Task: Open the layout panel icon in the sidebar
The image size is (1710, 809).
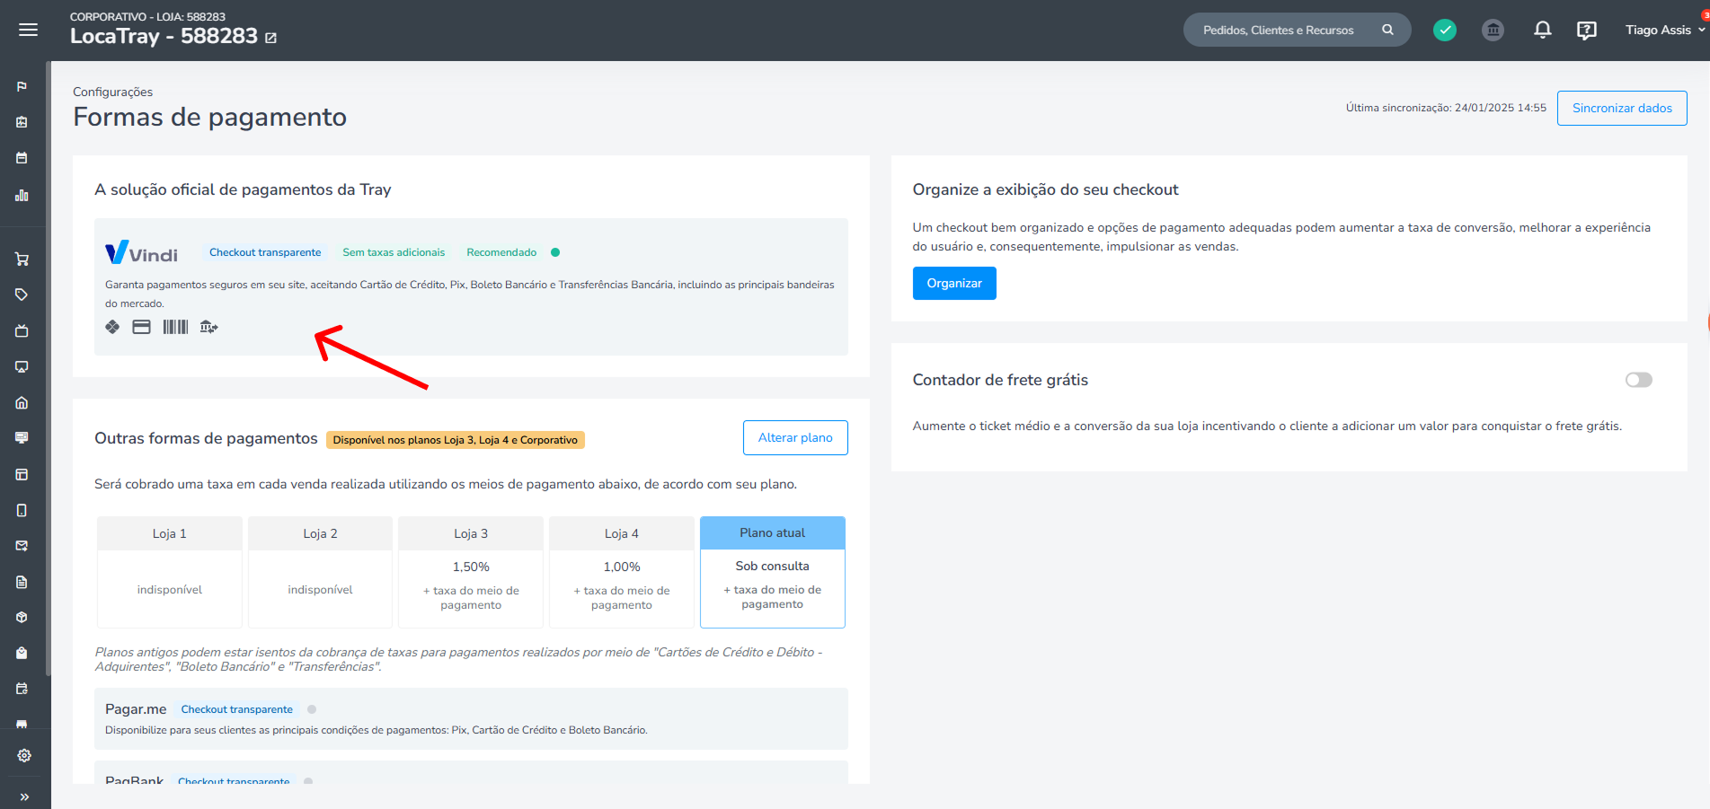Action: 22,474
